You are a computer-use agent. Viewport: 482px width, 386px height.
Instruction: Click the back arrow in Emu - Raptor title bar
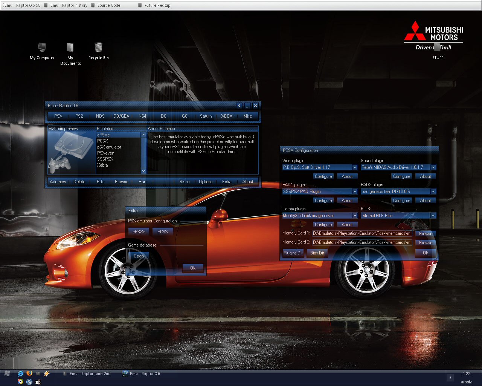click(239, 106)
